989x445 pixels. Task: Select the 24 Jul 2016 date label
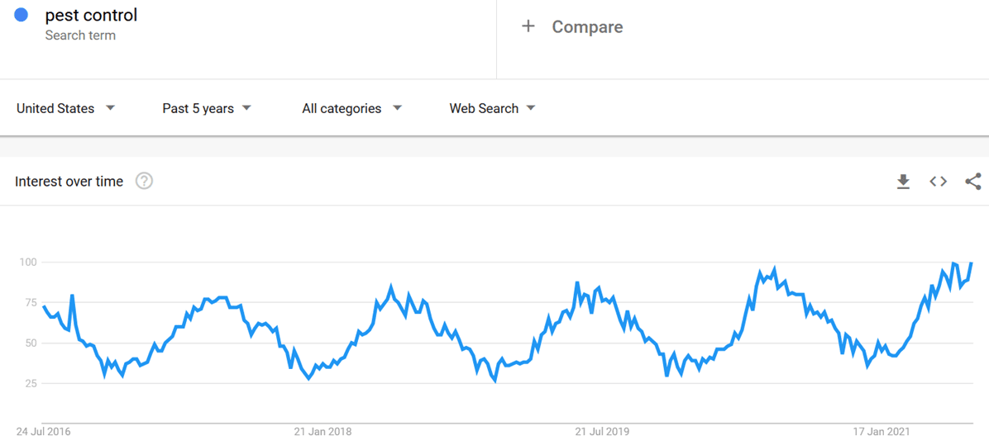tap(43, 433)
